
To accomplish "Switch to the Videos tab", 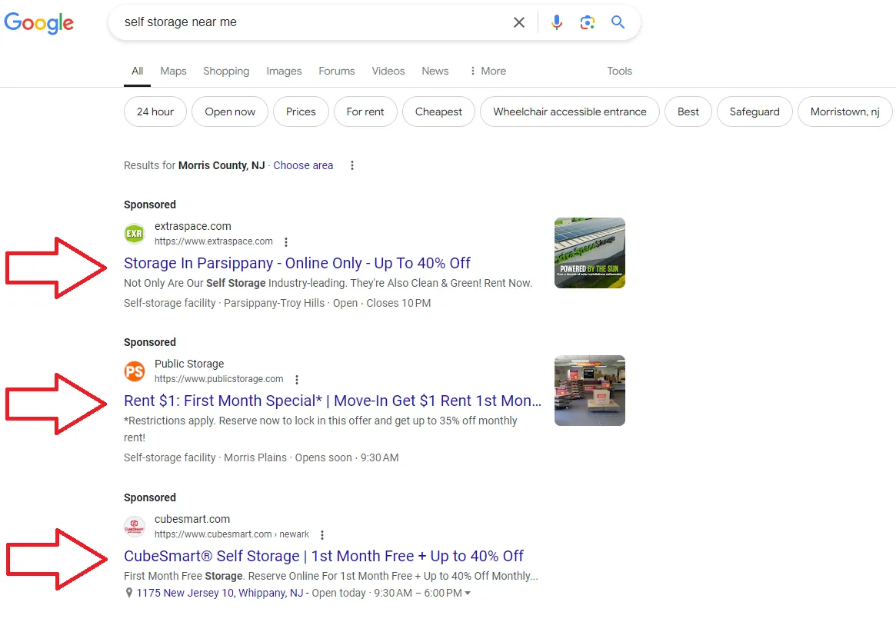I will pos(388,71).
